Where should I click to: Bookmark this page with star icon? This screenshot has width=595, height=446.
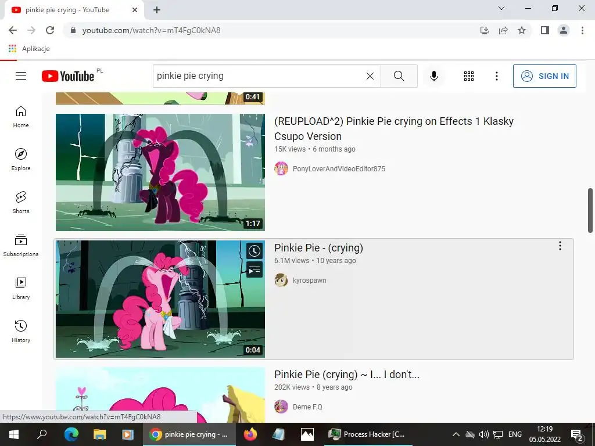(522, 30)
